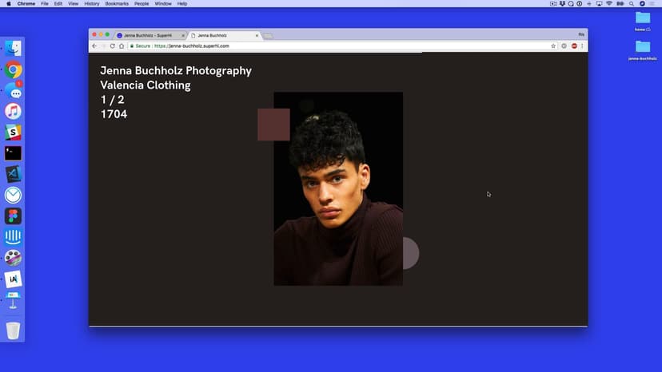Click the red adblock extension icon
The width and height of the screenshot is (662, 372).
coord(573,46)
